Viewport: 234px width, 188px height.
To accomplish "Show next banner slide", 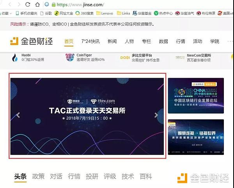I will [x=156, y=115].
